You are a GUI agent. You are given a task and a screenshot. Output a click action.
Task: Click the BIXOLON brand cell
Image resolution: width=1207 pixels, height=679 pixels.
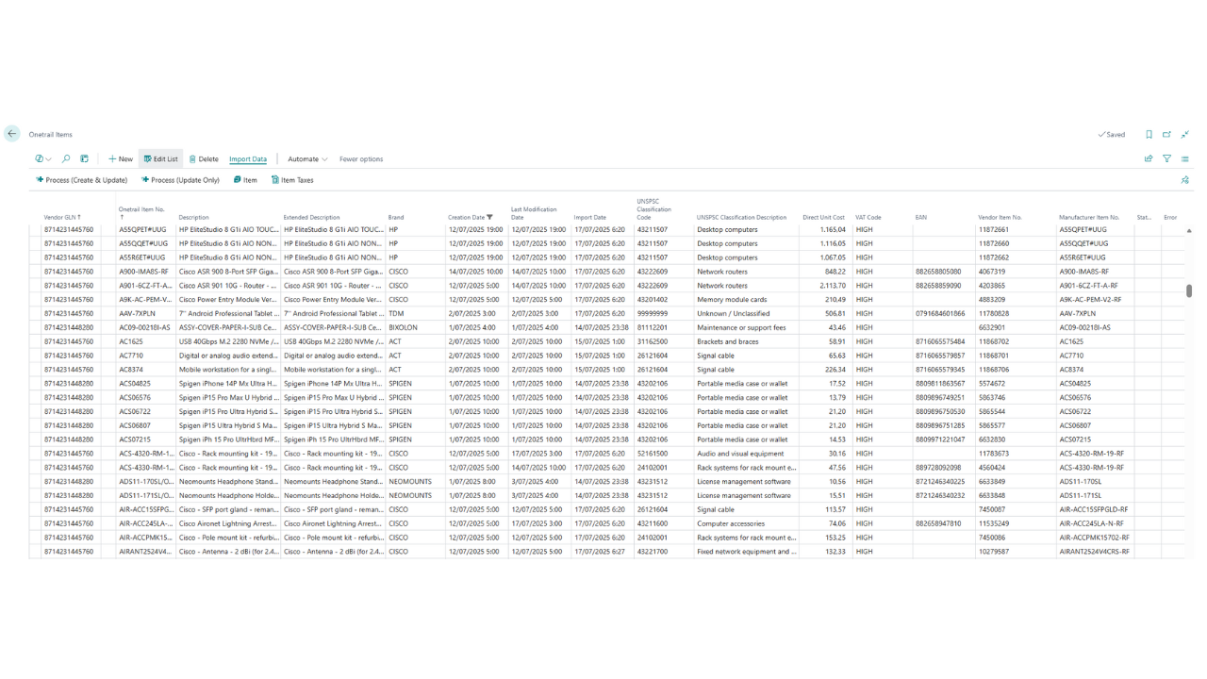click(403, 328)
